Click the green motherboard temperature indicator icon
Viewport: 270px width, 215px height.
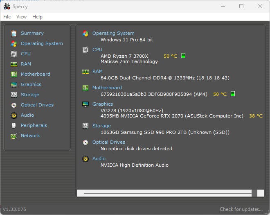coord(233,94)
